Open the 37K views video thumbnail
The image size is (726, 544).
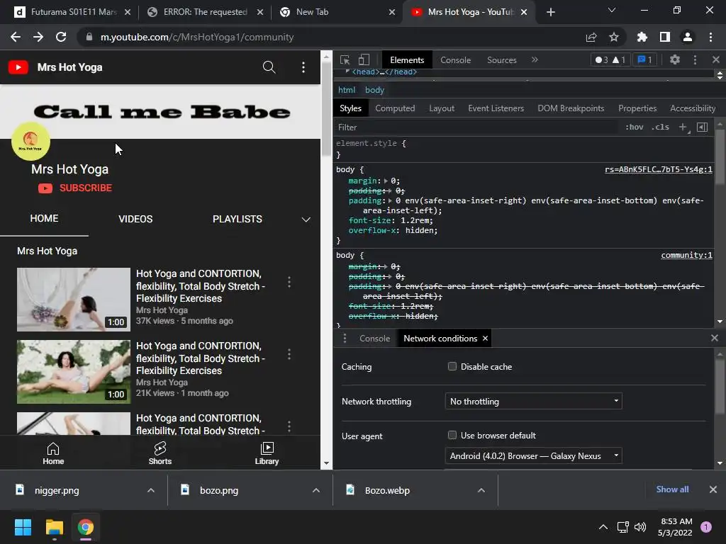(74, 300)
